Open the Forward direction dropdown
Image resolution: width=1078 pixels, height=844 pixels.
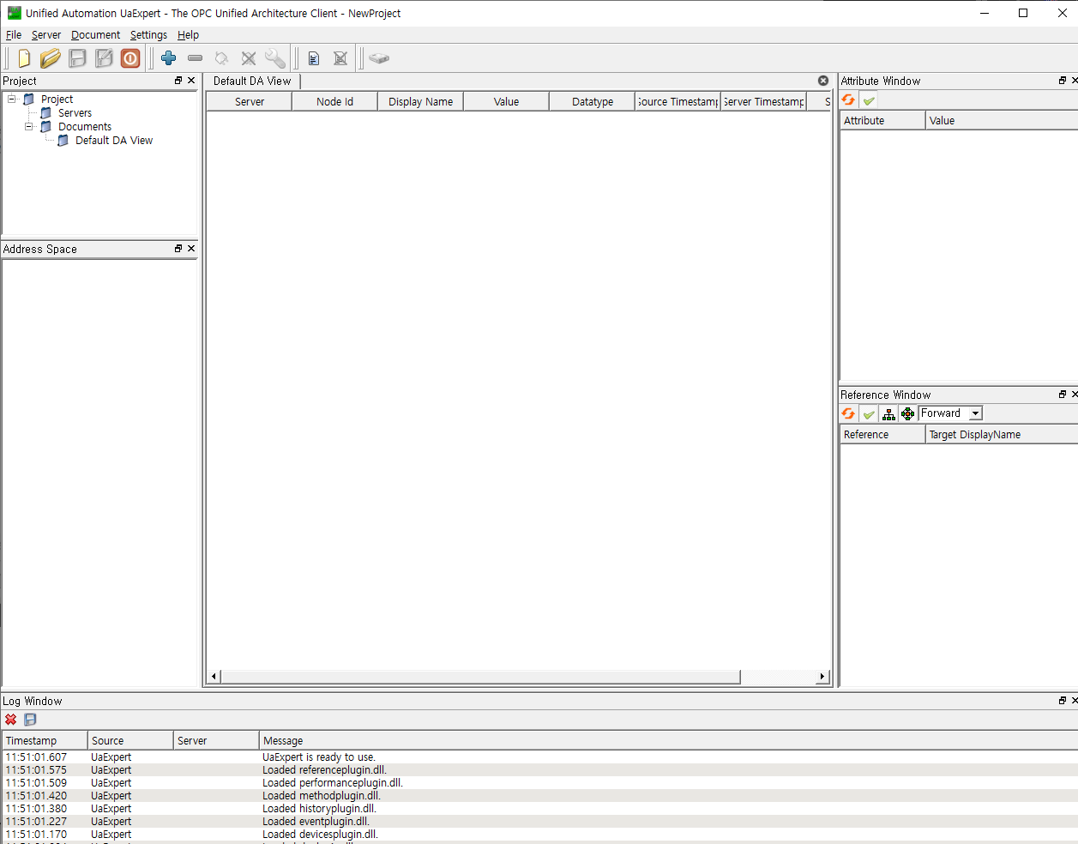(x=975, y=413)
